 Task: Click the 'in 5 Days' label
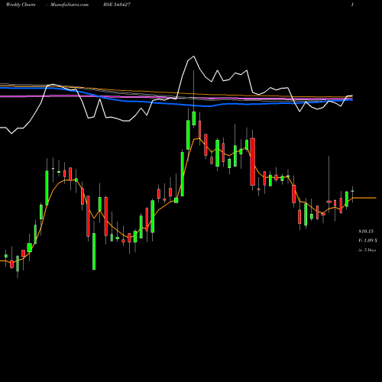[x=367, y=250]
